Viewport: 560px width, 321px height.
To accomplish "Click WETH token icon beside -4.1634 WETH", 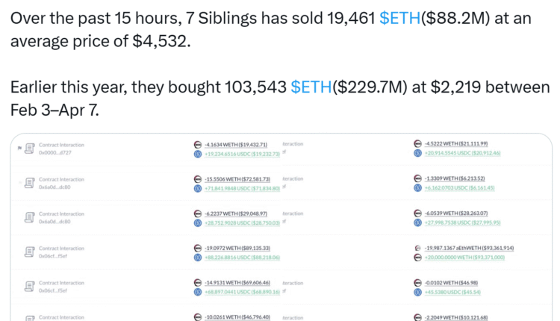I will click(x=198, y=144).
